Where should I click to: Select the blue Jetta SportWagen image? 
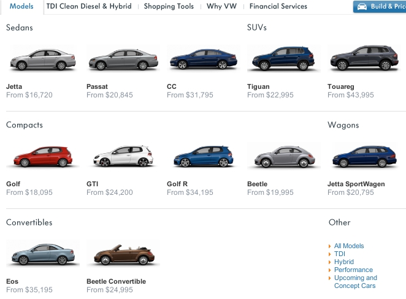click(364, 156)
